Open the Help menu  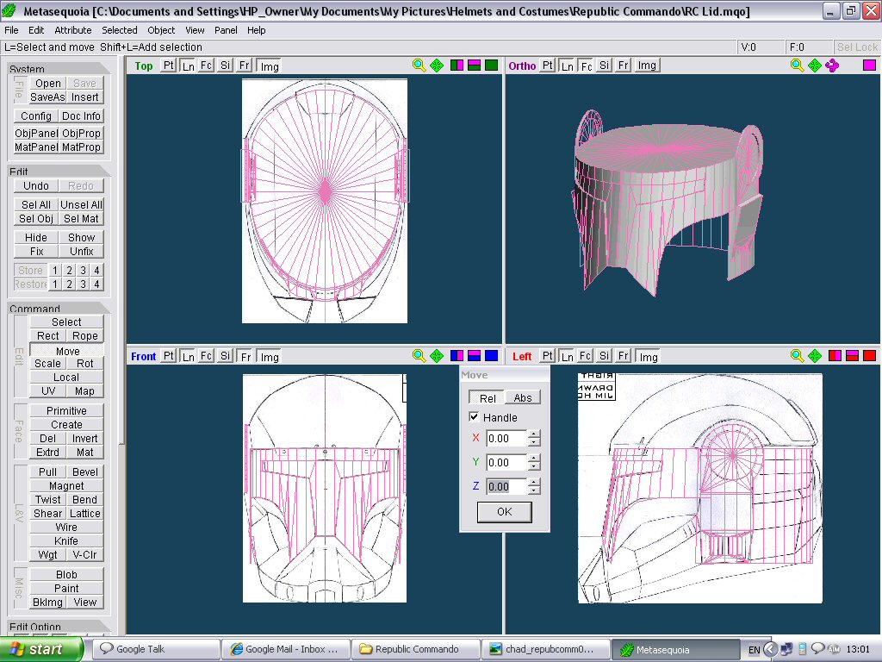[256, 30]
